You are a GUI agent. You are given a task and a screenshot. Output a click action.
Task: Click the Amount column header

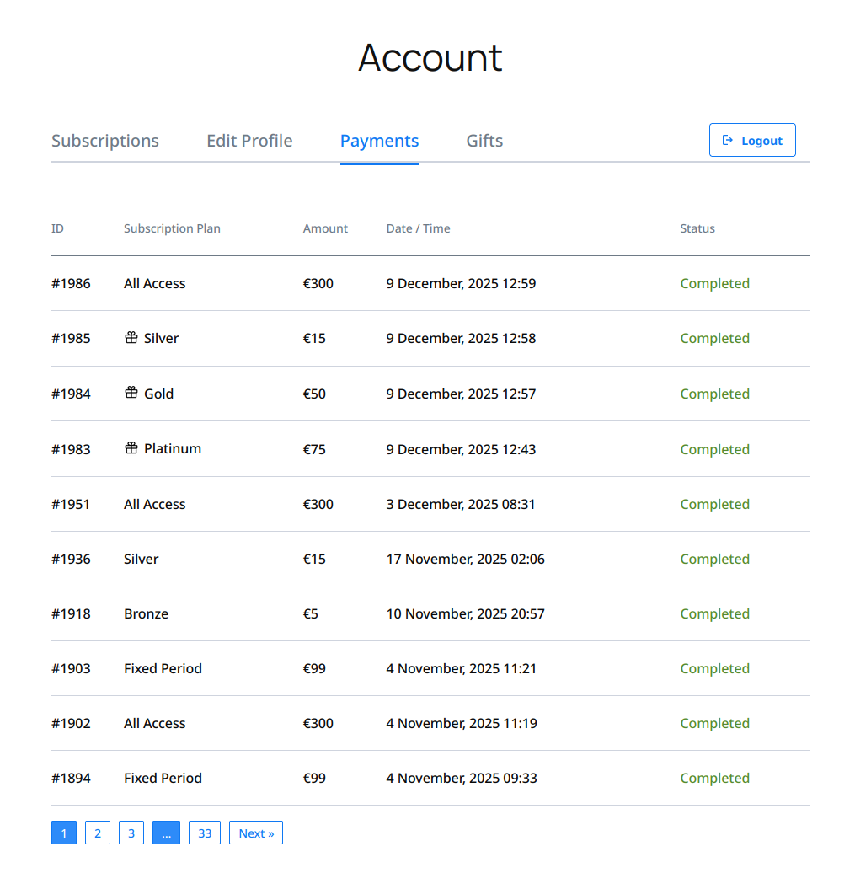325,228
